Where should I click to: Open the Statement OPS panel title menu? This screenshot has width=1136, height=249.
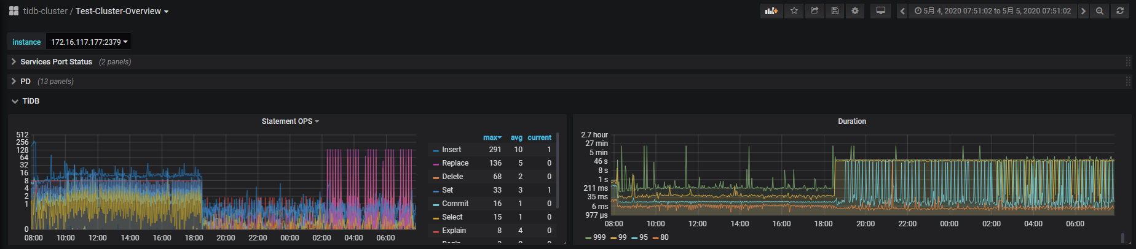click(x=290, y=121)
